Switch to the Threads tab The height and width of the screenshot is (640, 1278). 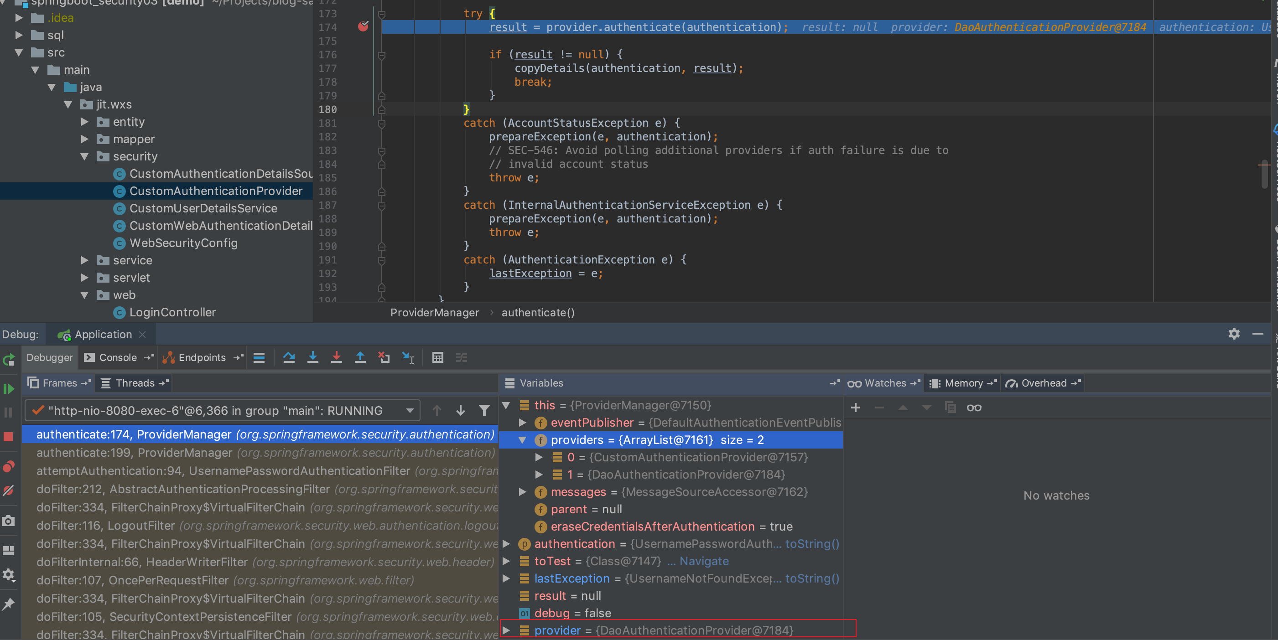(x=135, y=383)
